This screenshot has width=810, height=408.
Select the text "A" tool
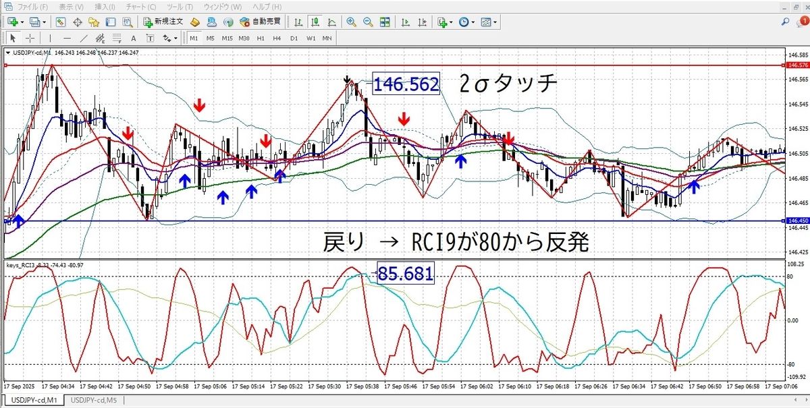click(x=133, y=38)
